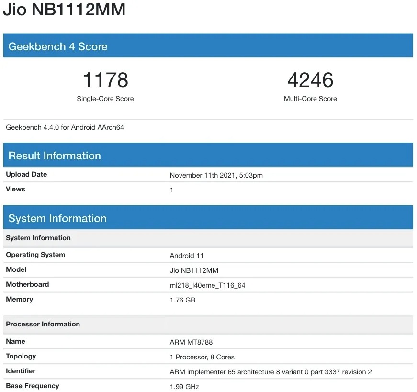Click the Memory value 1.76 GB

[182, 300]
